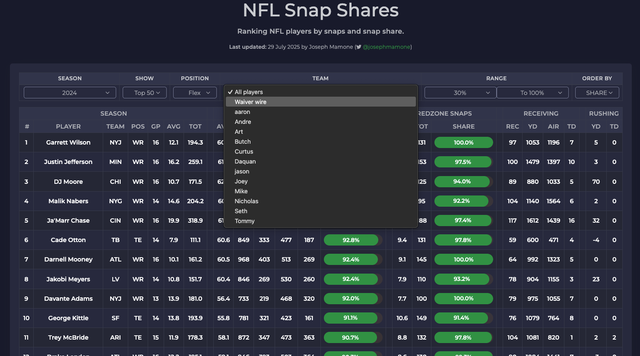
Task: Click player name Garrett Wilson
Action: 68,142
